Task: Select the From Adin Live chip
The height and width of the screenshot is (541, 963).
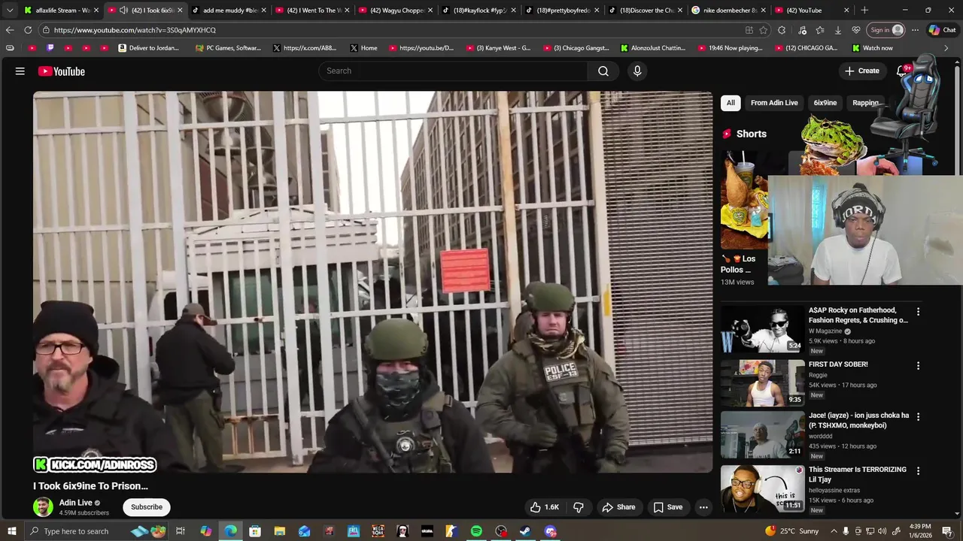Action: [774, 103]
